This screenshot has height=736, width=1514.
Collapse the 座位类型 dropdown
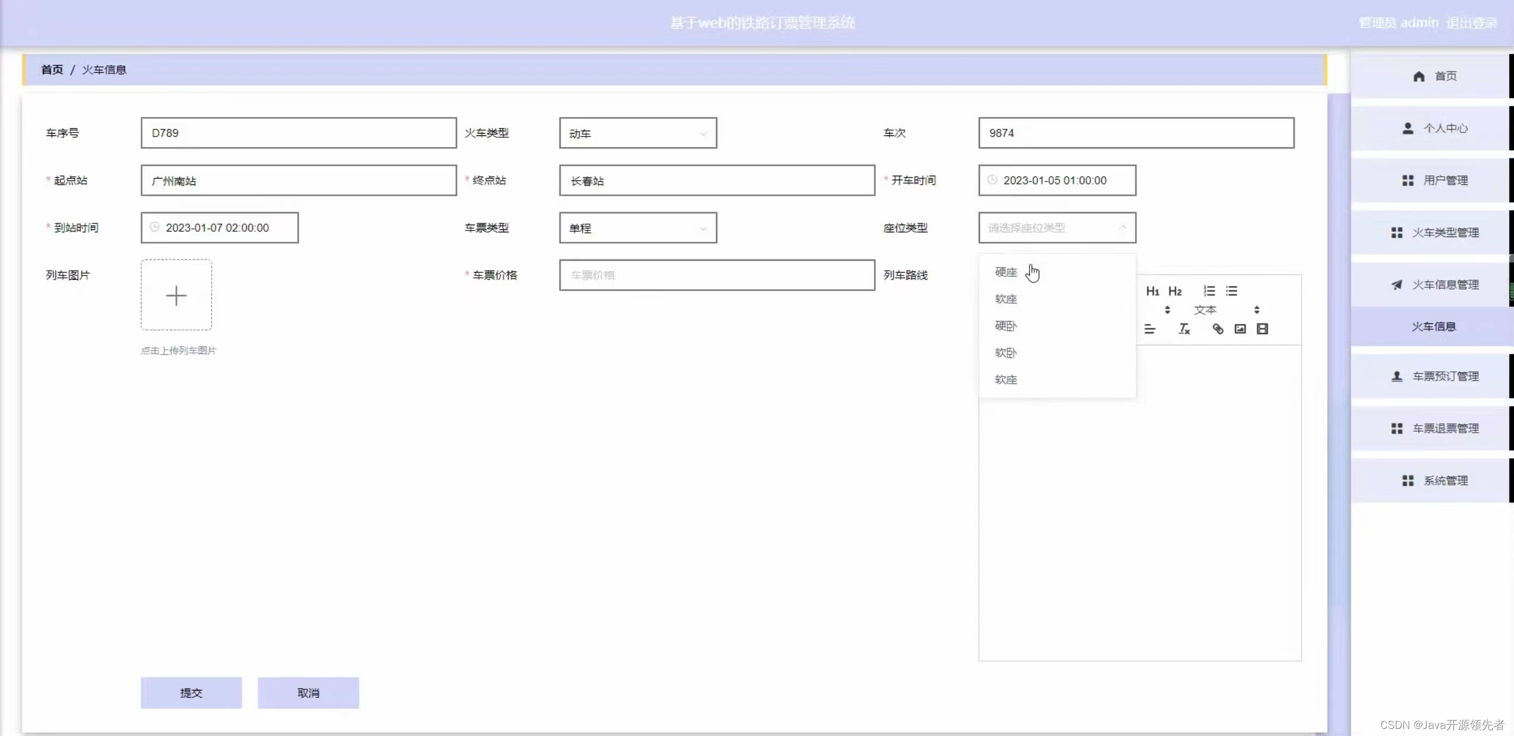pyautogui.click(x=1057, y=228)
